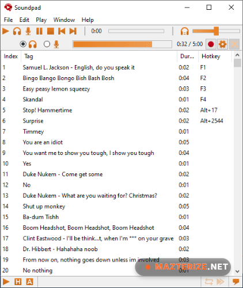Image resolution: width=243 pixels, height=288 pixels.
Task: Sort by Hotkey column header
Action: point(215,56)
